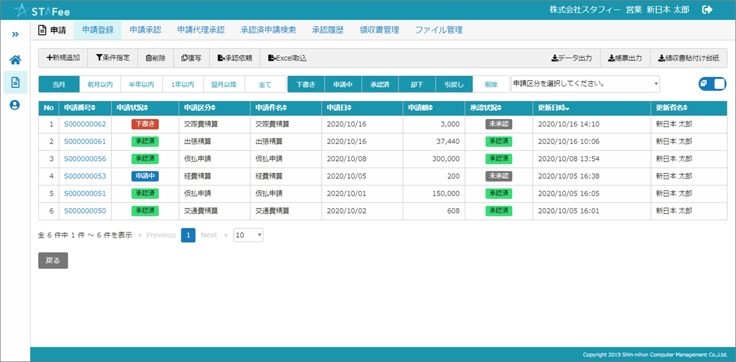Open 条件指定 filter button
736x362 pixels.
(x=113, y=58)
